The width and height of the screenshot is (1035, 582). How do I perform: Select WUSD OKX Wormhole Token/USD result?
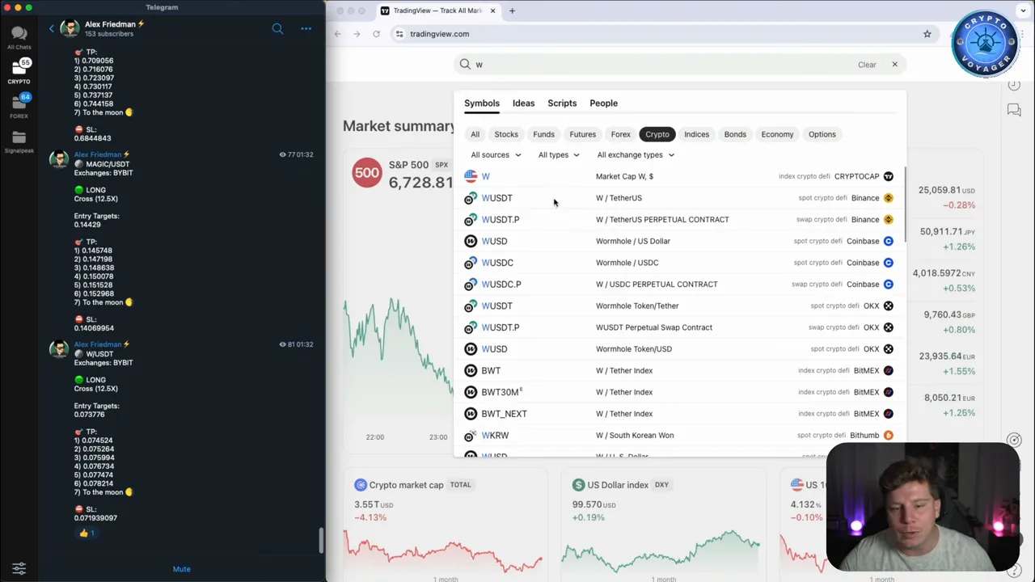[679, 349]
